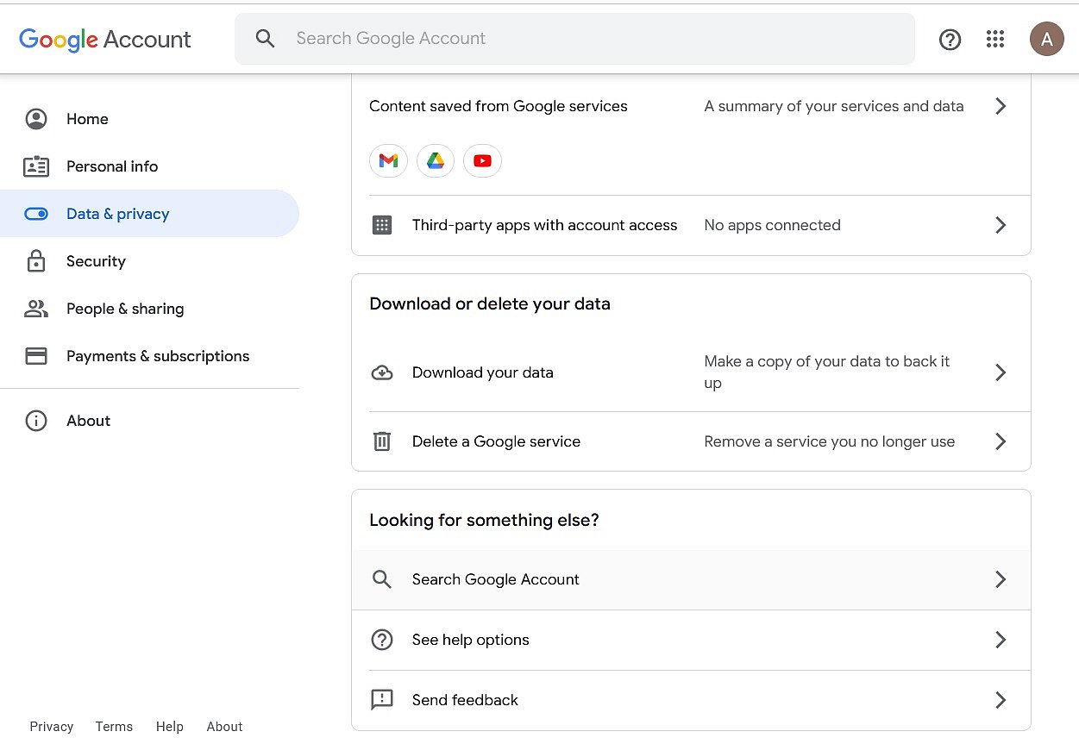Open Download your data option
Viewport: 1079px width, 744px height.
click(691, 372)
